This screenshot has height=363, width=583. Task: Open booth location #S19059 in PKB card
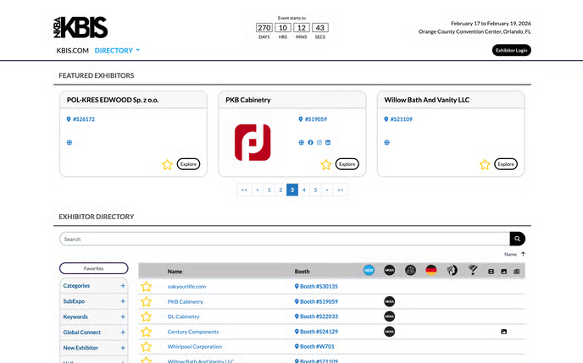(313, 119)
